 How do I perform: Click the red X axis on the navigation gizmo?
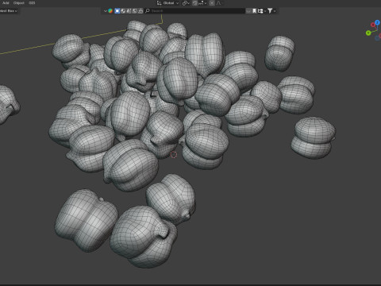pyautogui.click(x=373, y=25)
